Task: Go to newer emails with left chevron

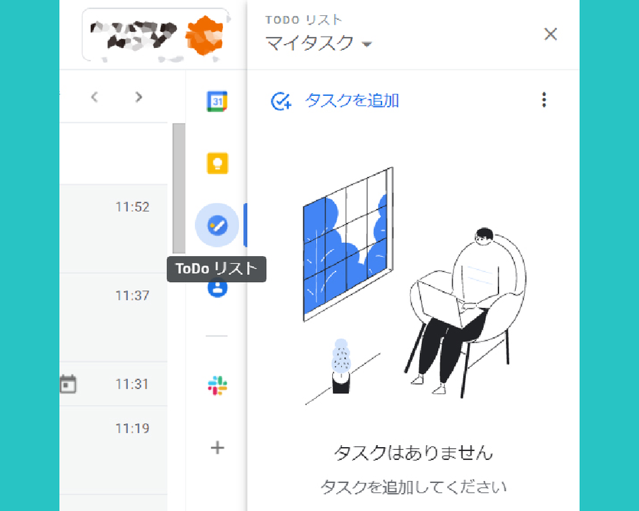Action: click(x=95, y=97)
